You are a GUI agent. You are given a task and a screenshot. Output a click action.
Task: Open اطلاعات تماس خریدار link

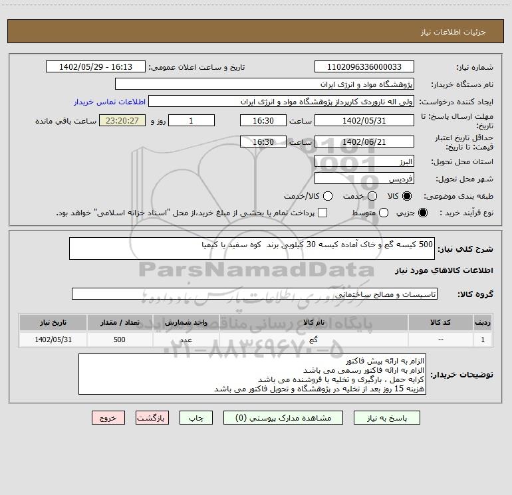(x=110, y=102)
